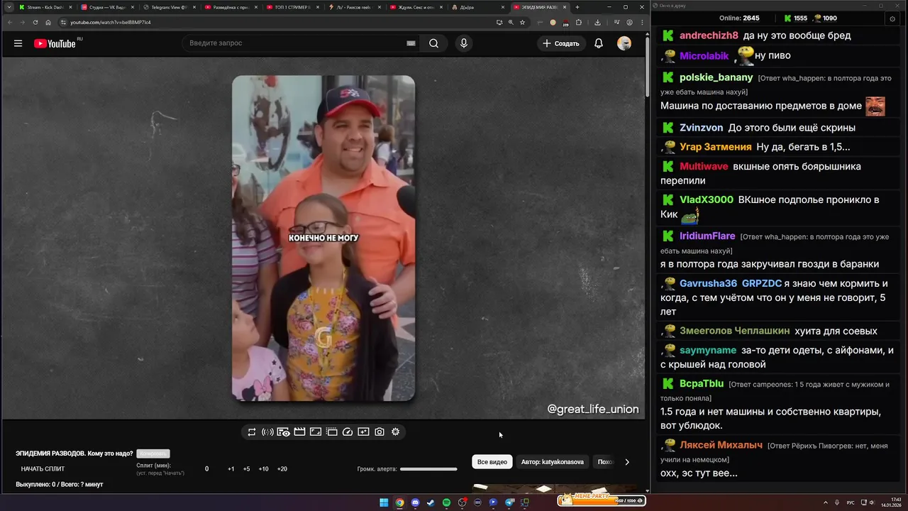Image resolution: width=908 pixels, height=511 pixels.
Task: Click the video filters strip icon
Action: click(x=331, y=432)
